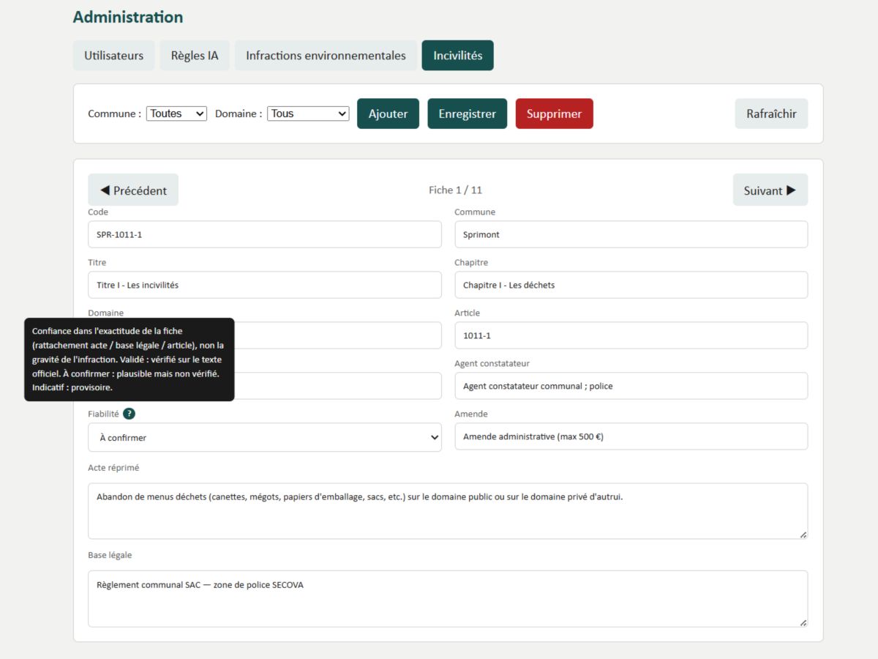Select the Infractions environnementales tab
This screenshot has width=878, height=659.
(x=326, y=56)
